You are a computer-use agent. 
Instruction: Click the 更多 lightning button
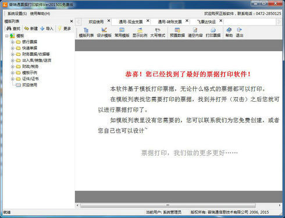tap(65, 28)
